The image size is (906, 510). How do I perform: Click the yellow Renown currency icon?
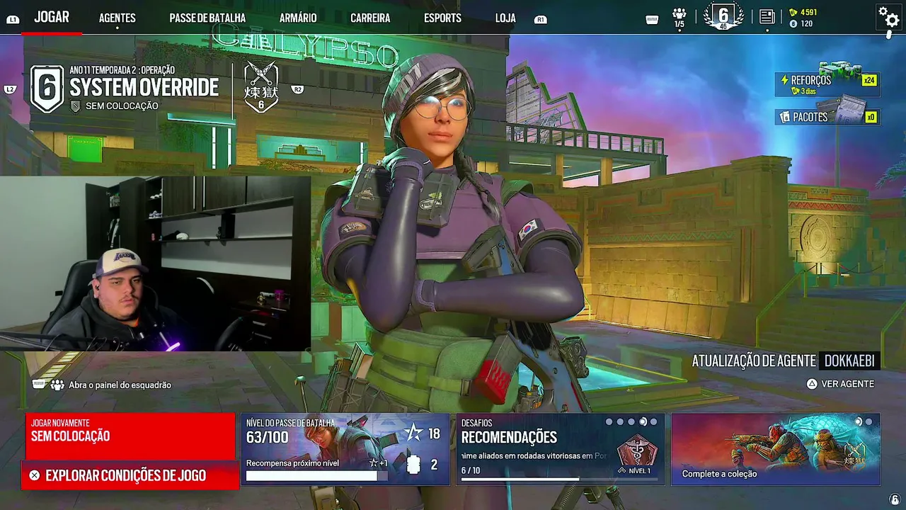[x=793, y=12]
